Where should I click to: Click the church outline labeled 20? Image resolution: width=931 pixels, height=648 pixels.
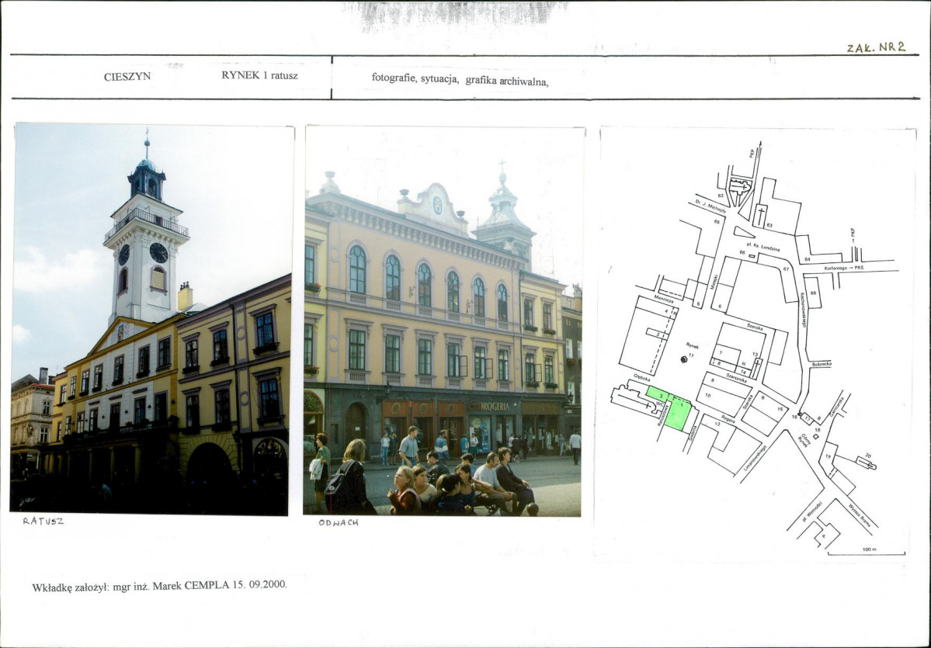pos(865,463)
